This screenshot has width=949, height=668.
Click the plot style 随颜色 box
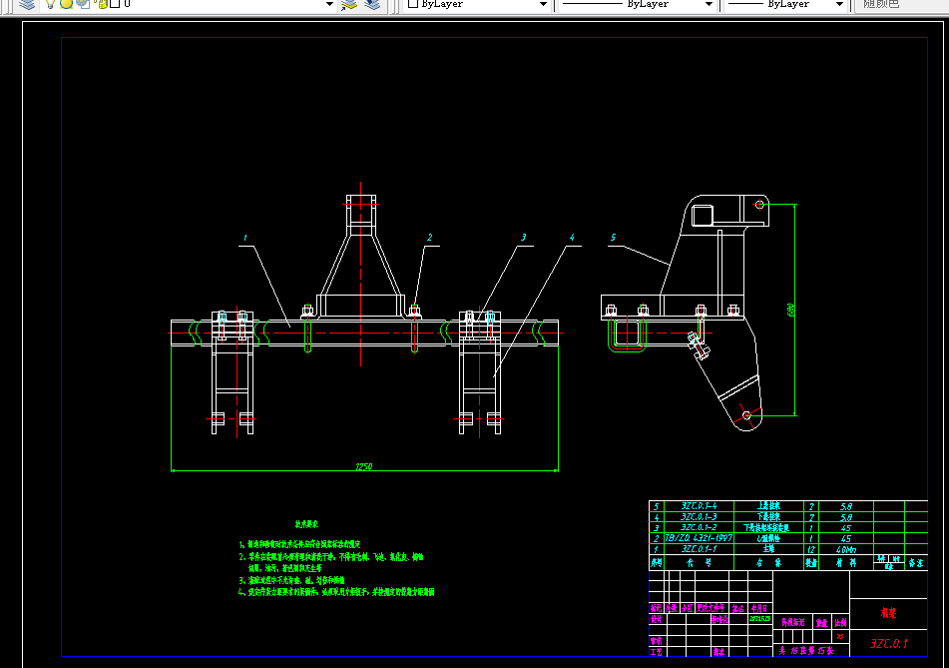pos(902,4)
